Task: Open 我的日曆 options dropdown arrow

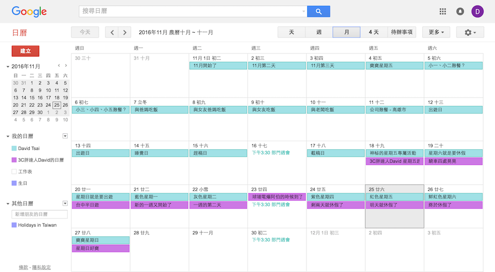Action: click(x=65, y=136)
